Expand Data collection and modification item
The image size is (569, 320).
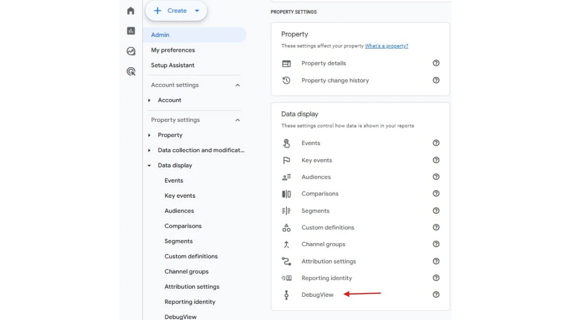coord(149,150)
